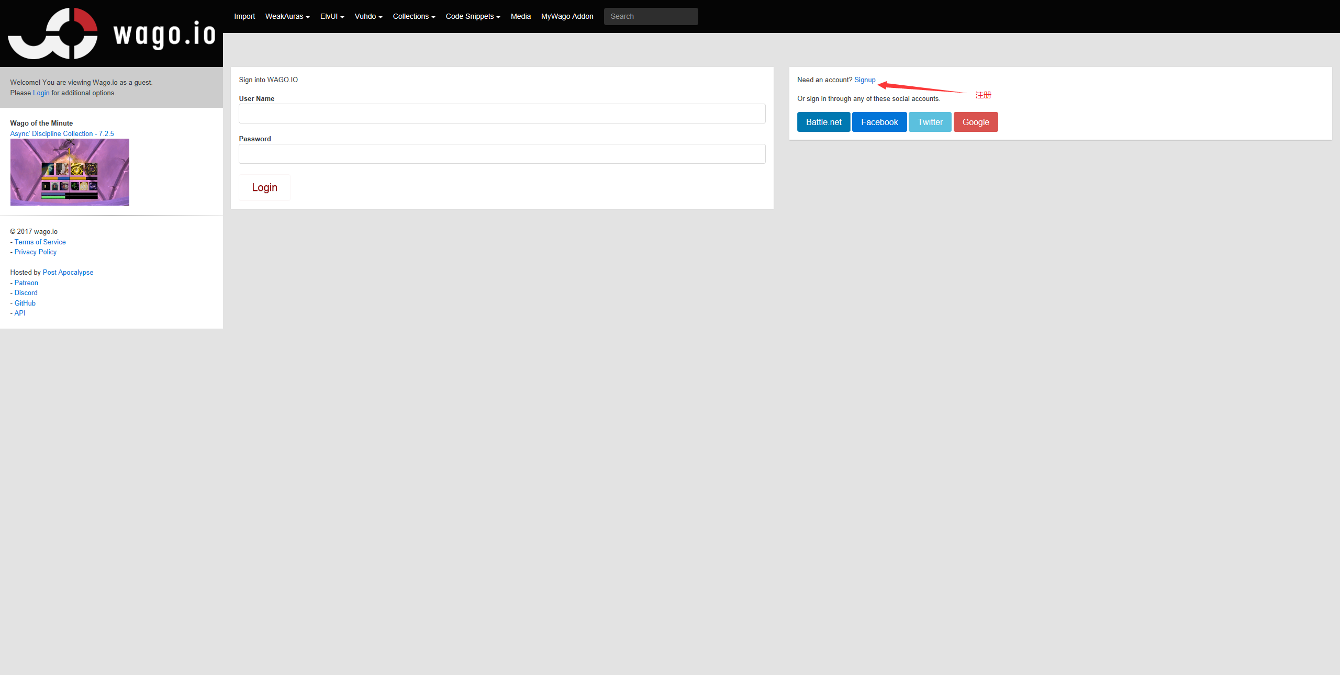This screenshot has width=1340, height=675.
Task: Go to the Import page
Action: [x=244, y=16]
